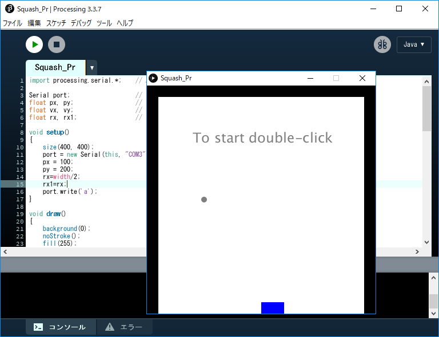The width and height of the screenshot is (439, 337).
Task: Click the "port.write('a');" line
Action: [70, 192]
